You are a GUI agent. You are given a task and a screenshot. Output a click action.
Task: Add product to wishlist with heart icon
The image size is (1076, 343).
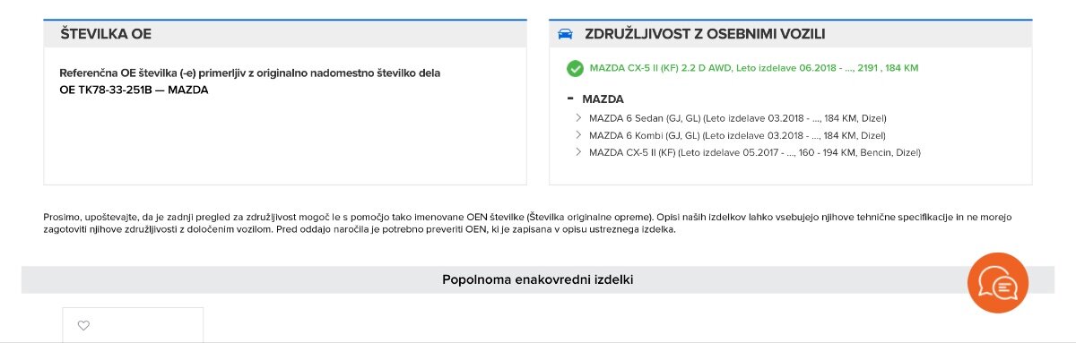click(x=84, y=326)
